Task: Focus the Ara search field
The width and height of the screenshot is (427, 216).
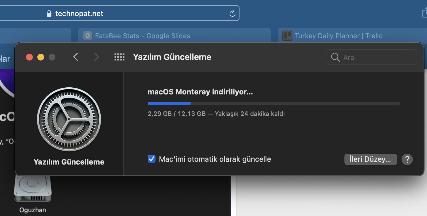Action: pos(372,57)
